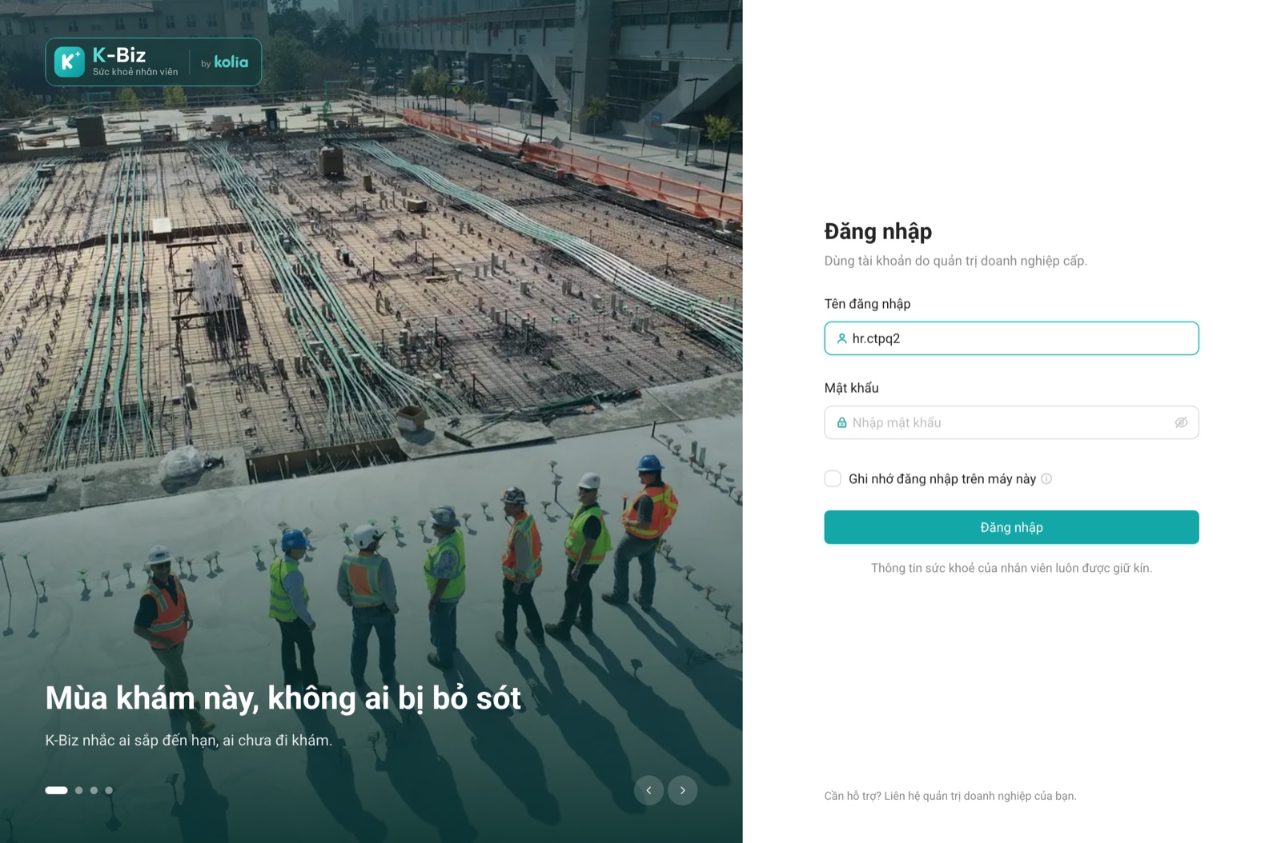Show password with the eye icon
Viewport: 1281px width, 843px height.
point(1181,422)
